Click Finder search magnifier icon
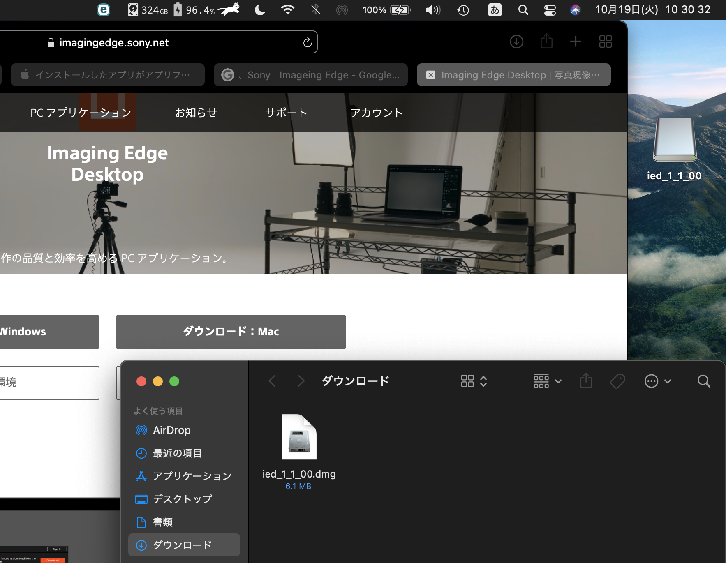726x563 pixels. coord(703,381)
